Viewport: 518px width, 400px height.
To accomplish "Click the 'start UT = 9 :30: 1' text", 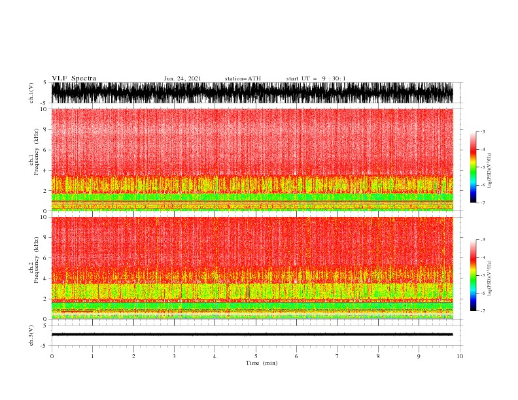I will coord(316,78).
